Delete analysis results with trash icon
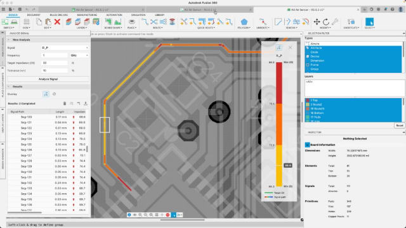 click(65, 104)
